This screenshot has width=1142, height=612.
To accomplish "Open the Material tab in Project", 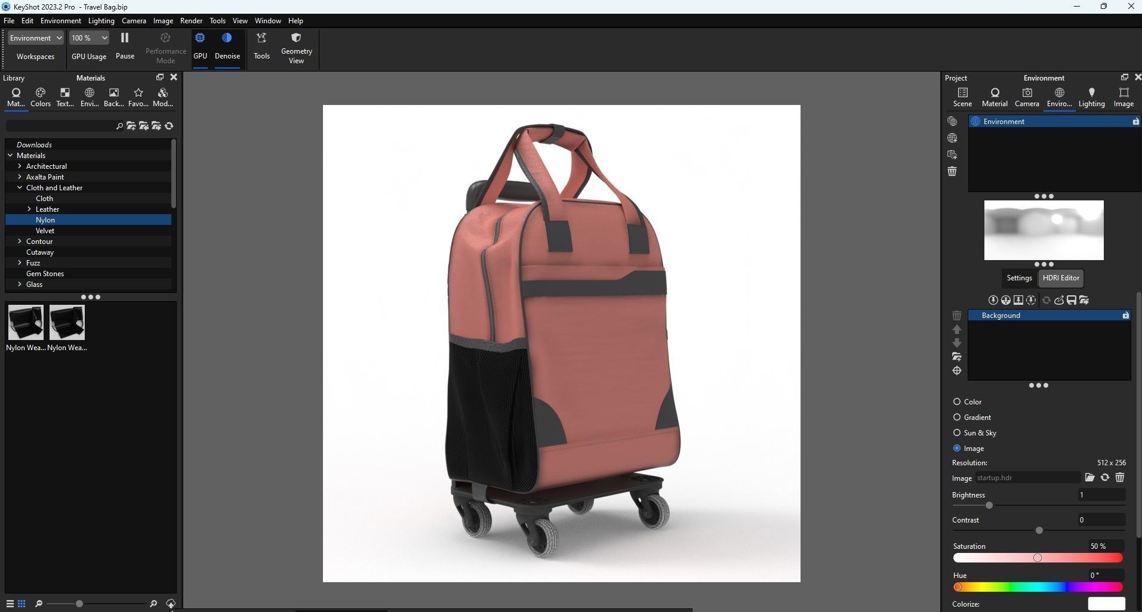I will (x=995, y=97).
